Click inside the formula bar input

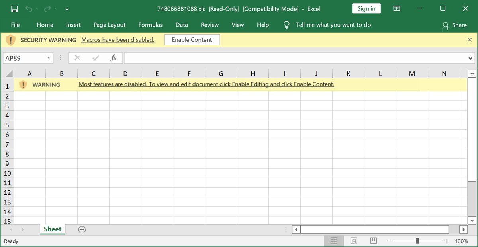coord(296,58)
